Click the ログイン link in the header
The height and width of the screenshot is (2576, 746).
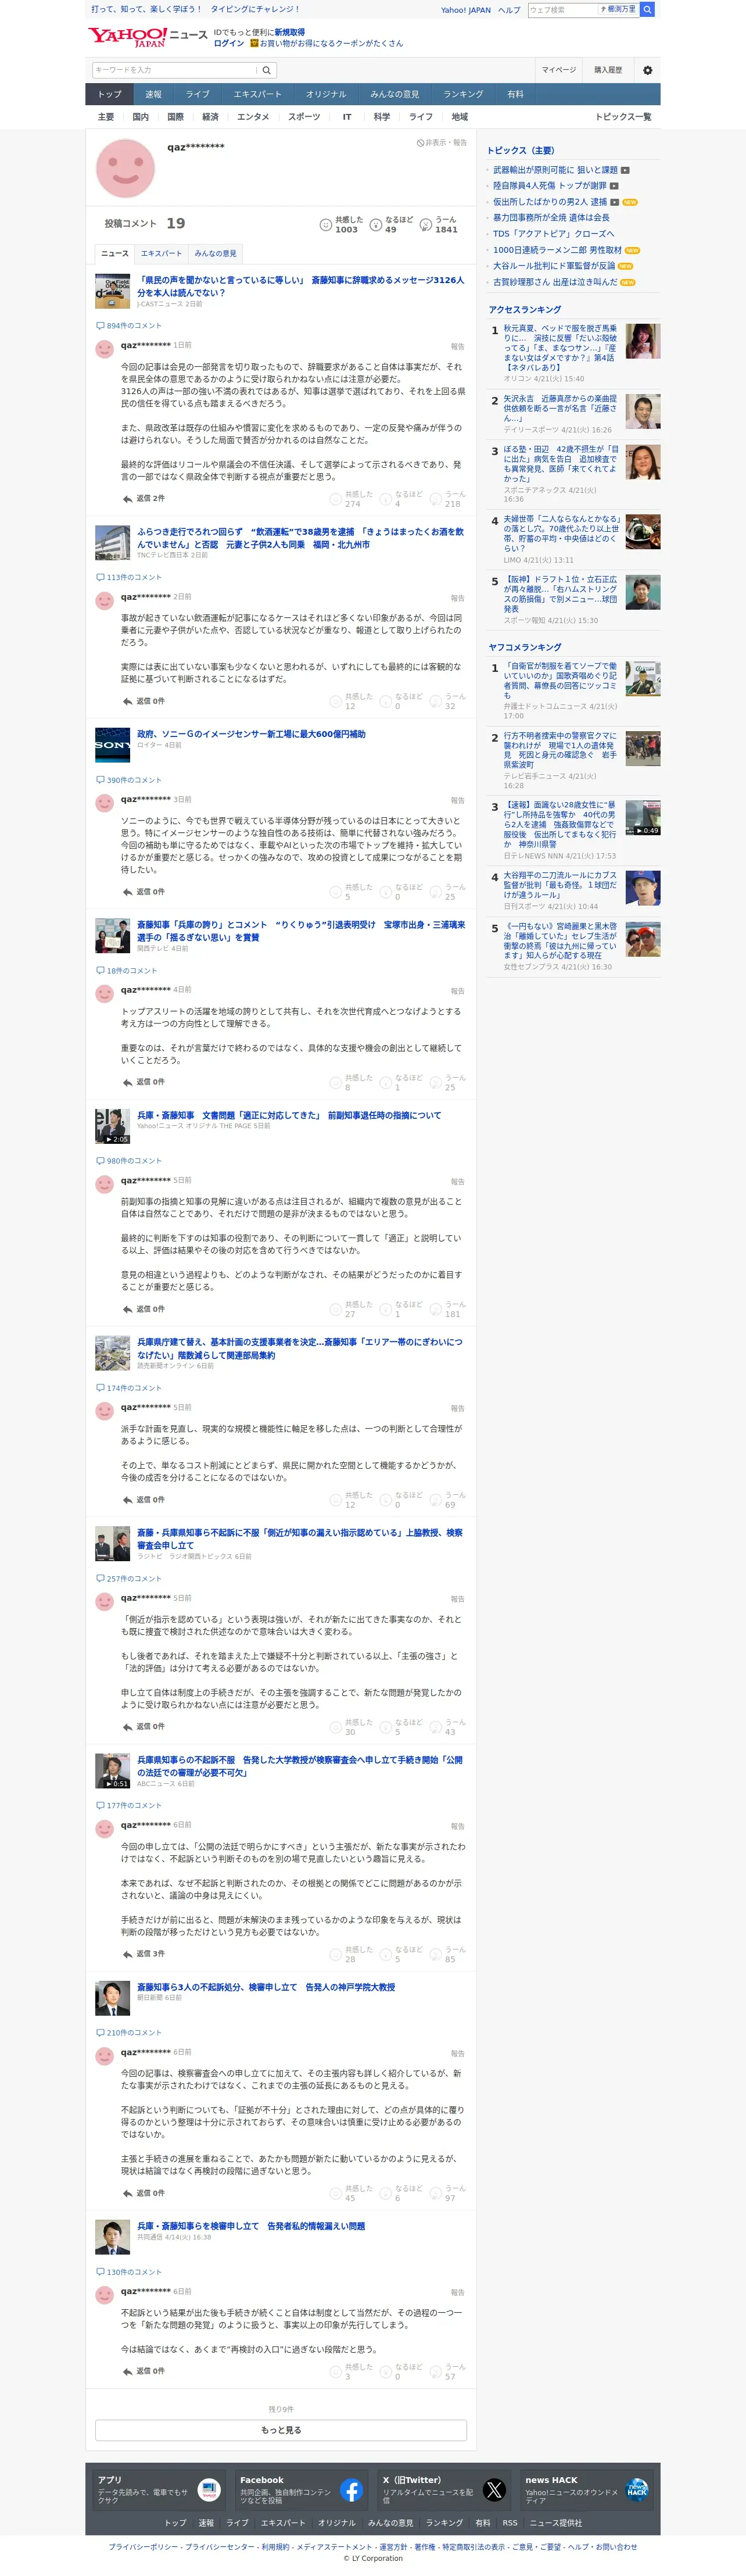[x=229, y=43]
